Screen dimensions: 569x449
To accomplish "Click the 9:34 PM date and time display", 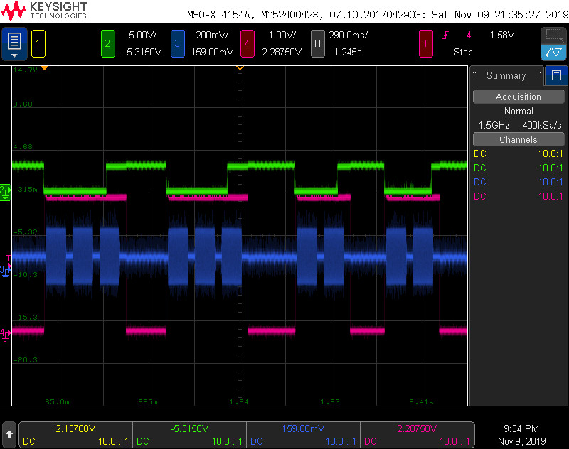I will tap(523, 434).
